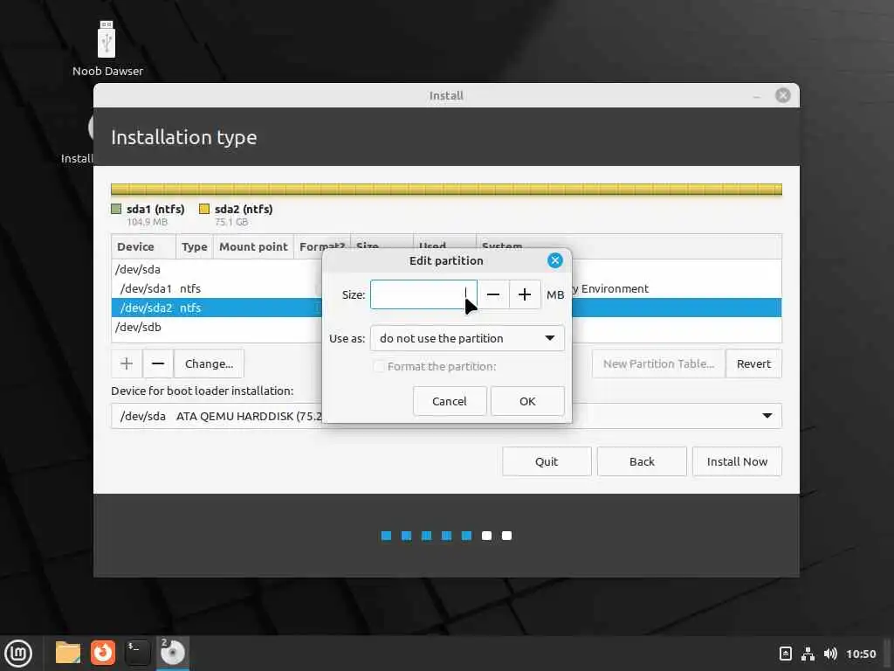Click the yellow partition usage bar
894x671 pixels.
click(x=446, y=190)
